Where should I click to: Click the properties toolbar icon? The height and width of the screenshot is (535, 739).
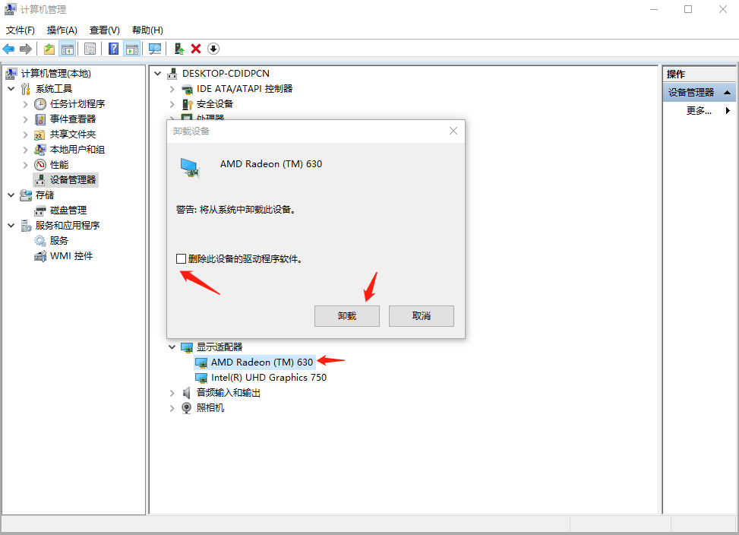[90, 49]
